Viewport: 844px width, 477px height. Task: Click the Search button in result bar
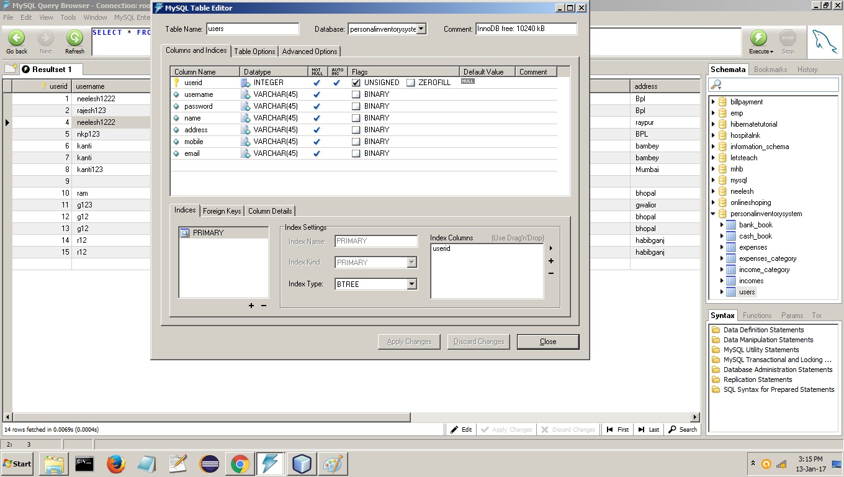[682, 429]
